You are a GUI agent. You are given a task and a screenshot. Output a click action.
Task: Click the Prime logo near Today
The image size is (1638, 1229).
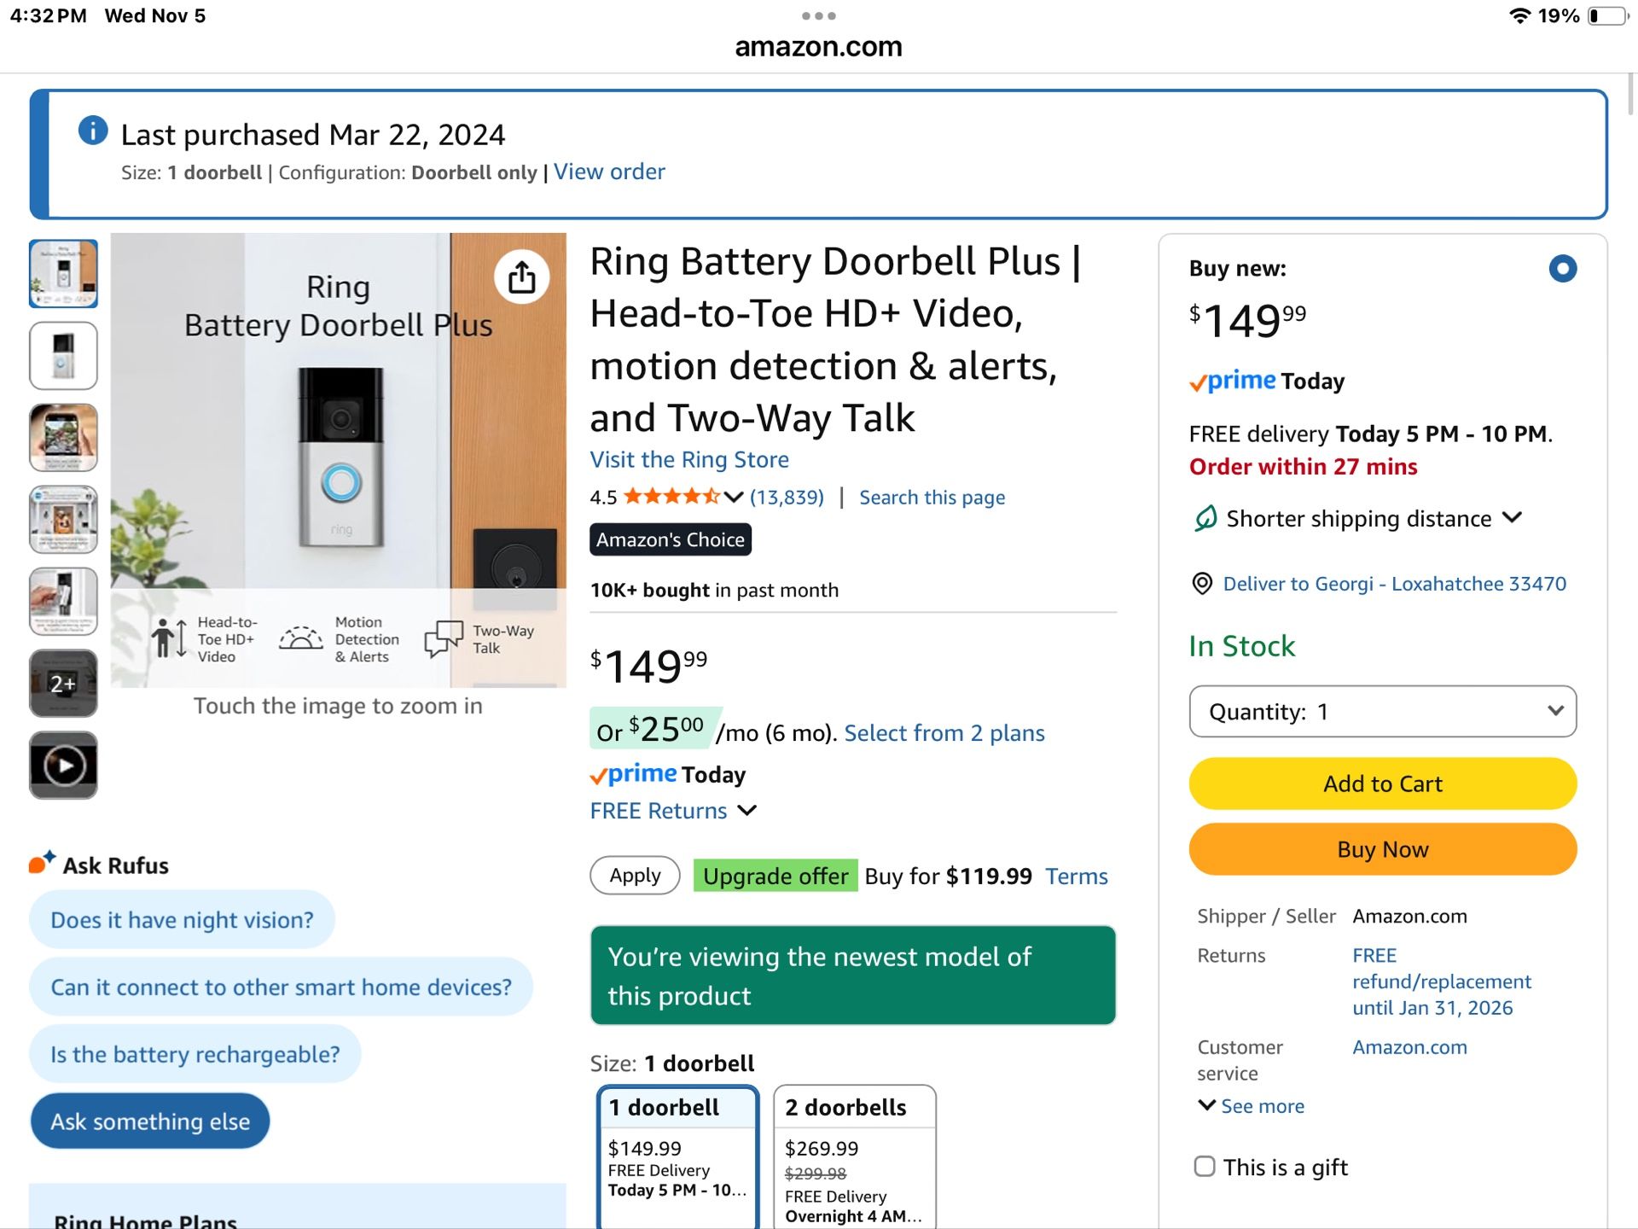1232,381
